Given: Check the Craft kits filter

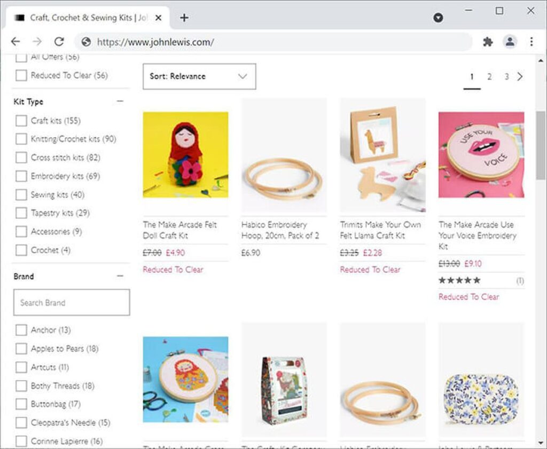Looking at the screenshot, I should click(21, 121).
